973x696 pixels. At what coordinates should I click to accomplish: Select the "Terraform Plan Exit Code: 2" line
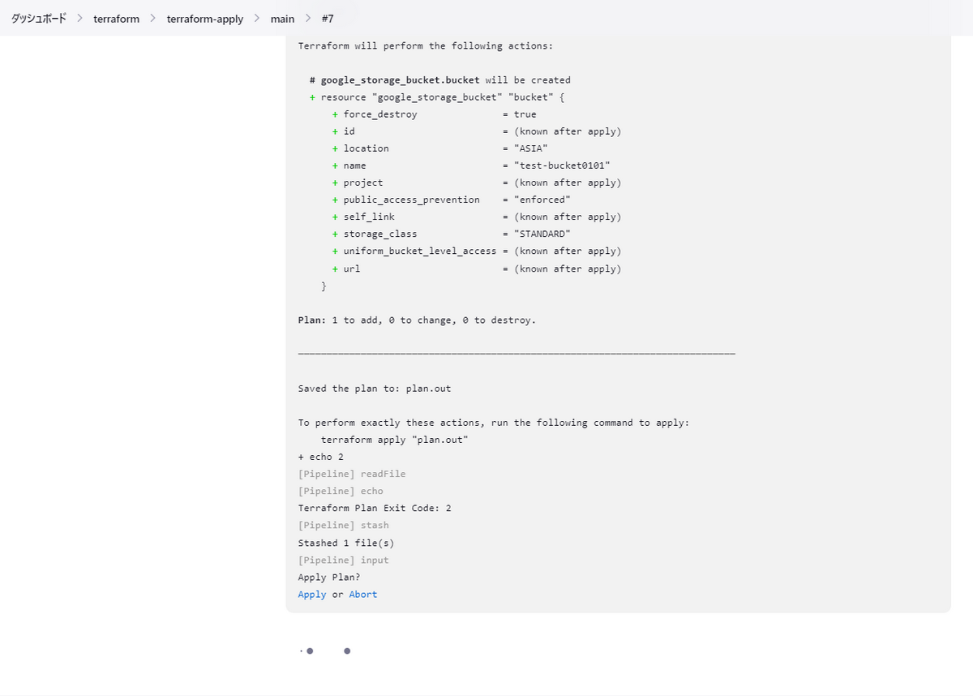[375, 509]
